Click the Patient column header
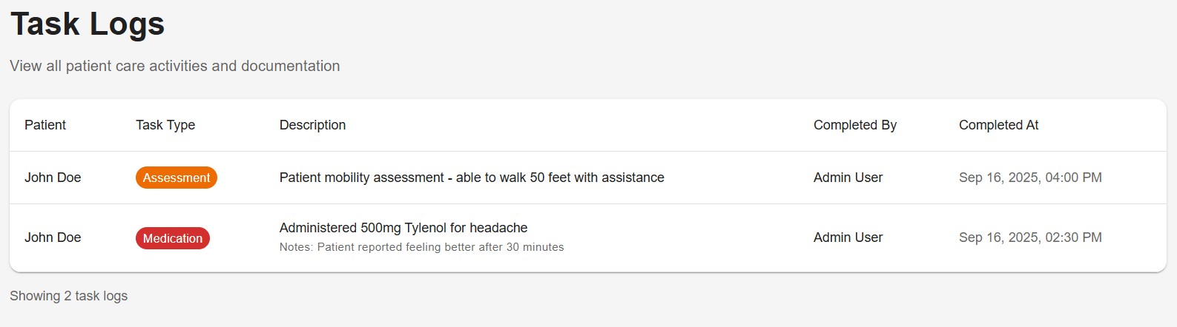Screen dimensions: 1177x327 coord(45,125)
